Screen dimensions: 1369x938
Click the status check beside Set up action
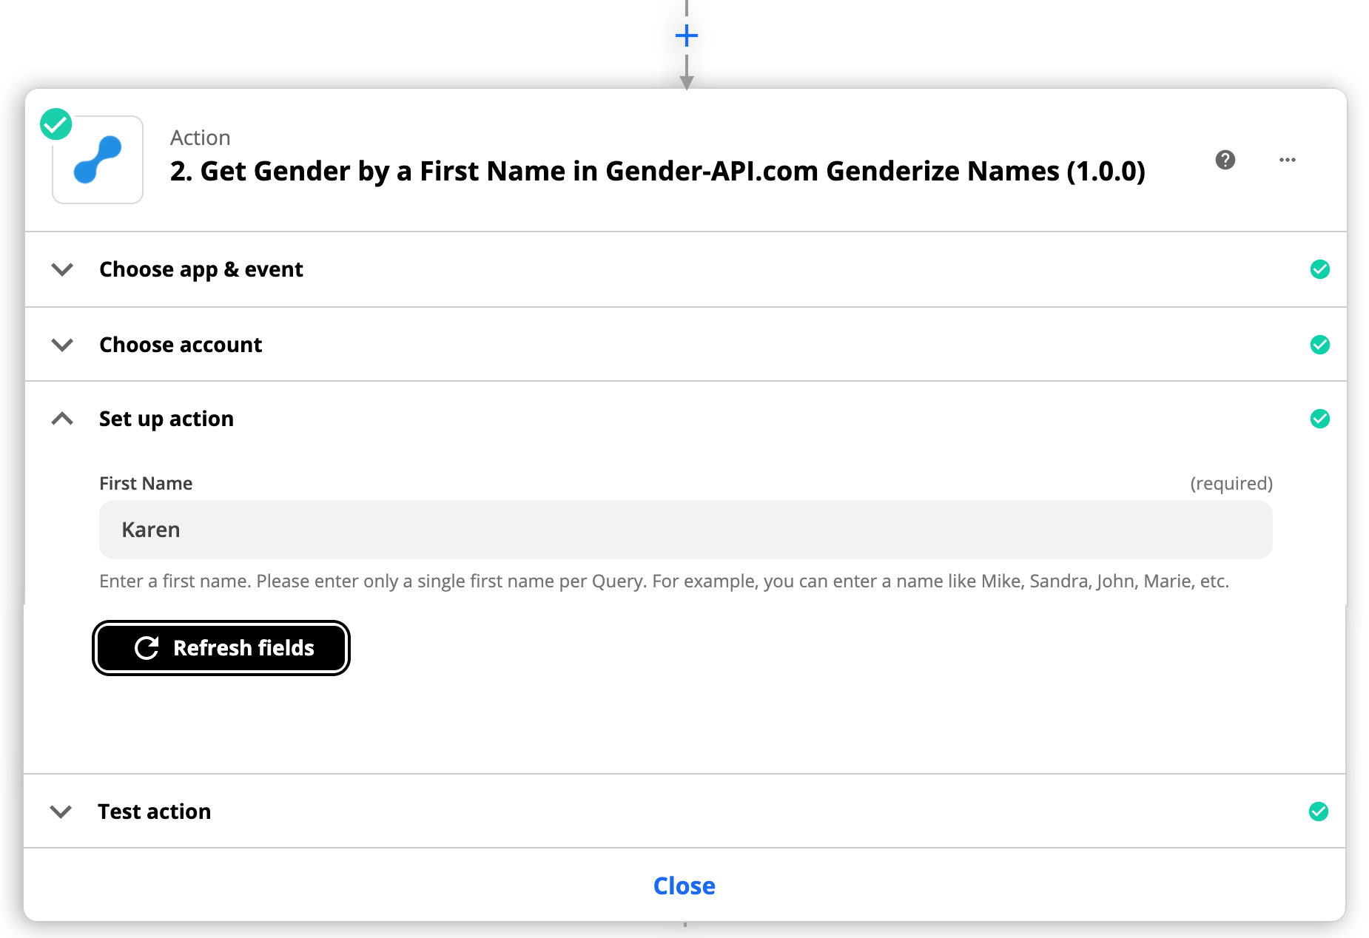click(1320, 419)
